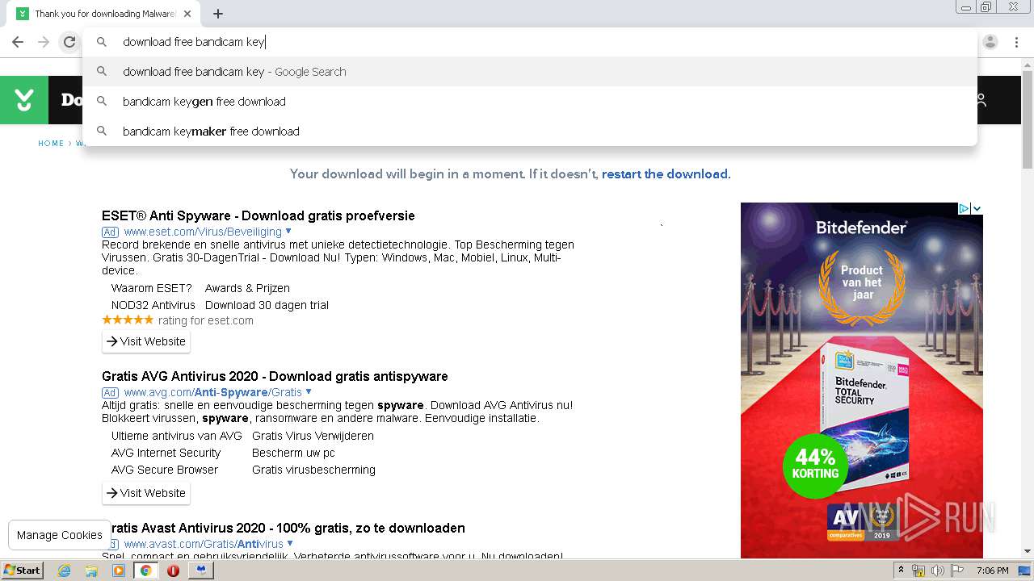Select the 'Thank you for downloading Malware' tab
1034x581 pixels.
click(103, 14)
